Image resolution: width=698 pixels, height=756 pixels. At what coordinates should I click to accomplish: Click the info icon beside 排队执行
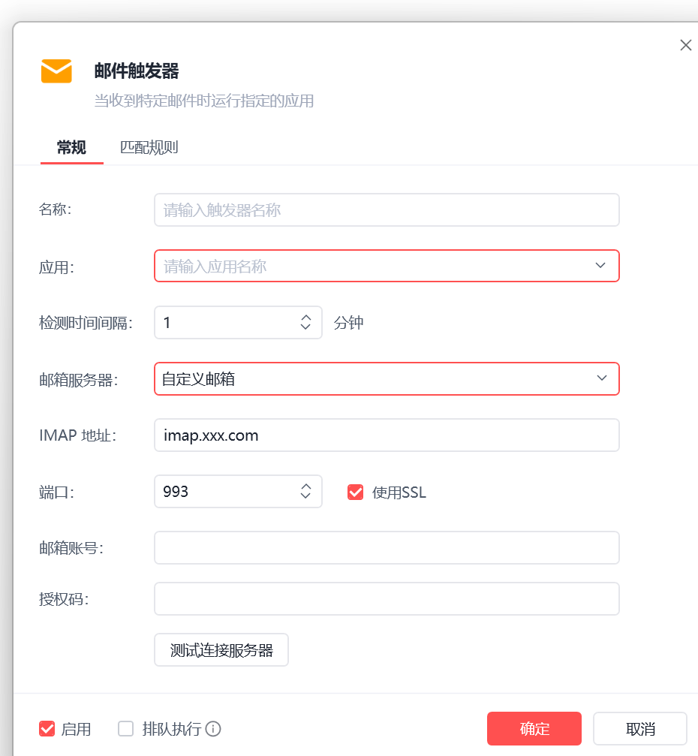click(x=213, y=728)
